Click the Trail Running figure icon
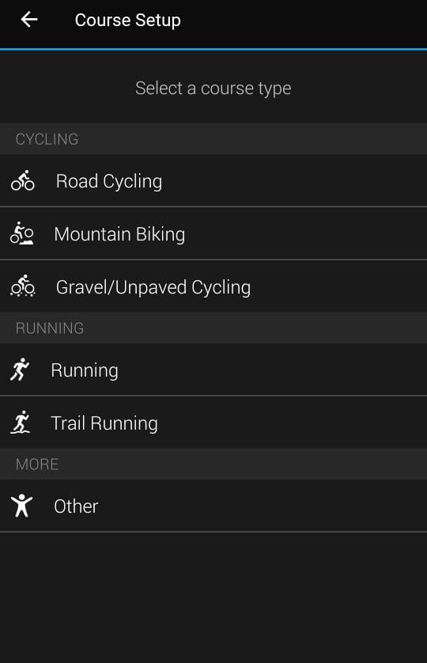Viewport: 427px width, 663px height. pyautogui.click(x=21, y=422)
